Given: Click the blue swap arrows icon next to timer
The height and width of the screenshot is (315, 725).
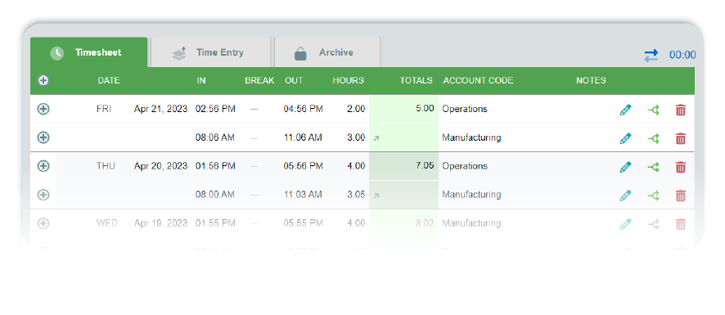Looking at the screenshot, I should [x=651, y=56].
